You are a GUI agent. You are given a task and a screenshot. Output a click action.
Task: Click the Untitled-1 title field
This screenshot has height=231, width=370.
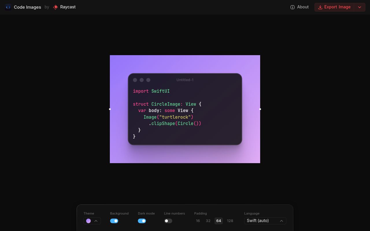(185, 80)
